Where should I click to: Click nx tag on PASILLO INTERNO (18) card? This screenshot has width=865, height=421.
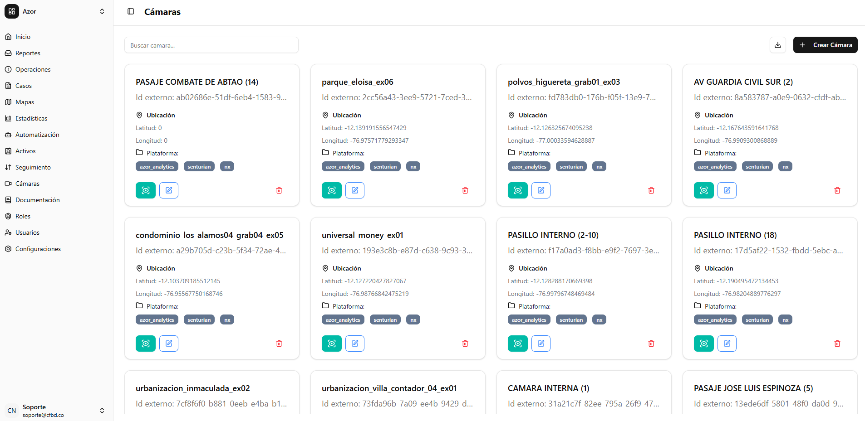[x=786, y=320]
